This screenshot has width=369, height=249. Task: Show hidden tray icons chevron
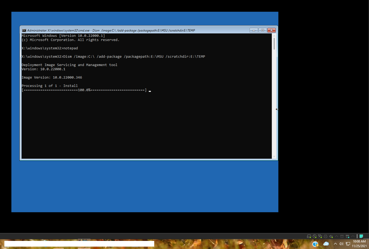coord(335,244)
